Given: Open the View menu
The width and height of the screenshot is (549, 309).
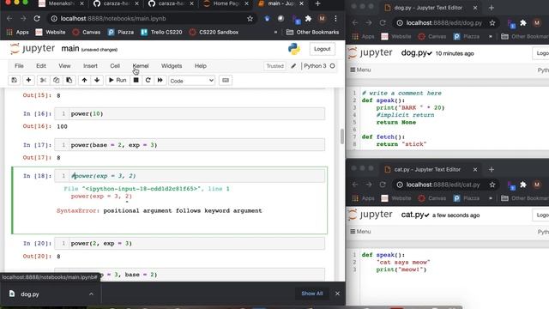Looking at the screenshot, I should (64, 66).
